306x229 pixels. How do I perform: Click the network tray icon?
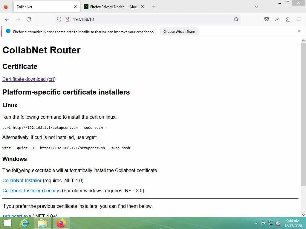tap(270, 223)
